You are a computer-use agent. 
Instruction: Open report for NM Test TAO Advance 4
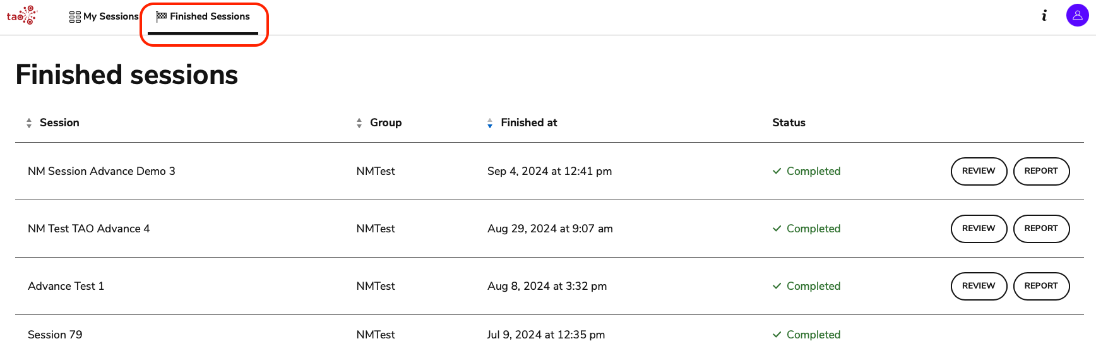[1041, 229]
